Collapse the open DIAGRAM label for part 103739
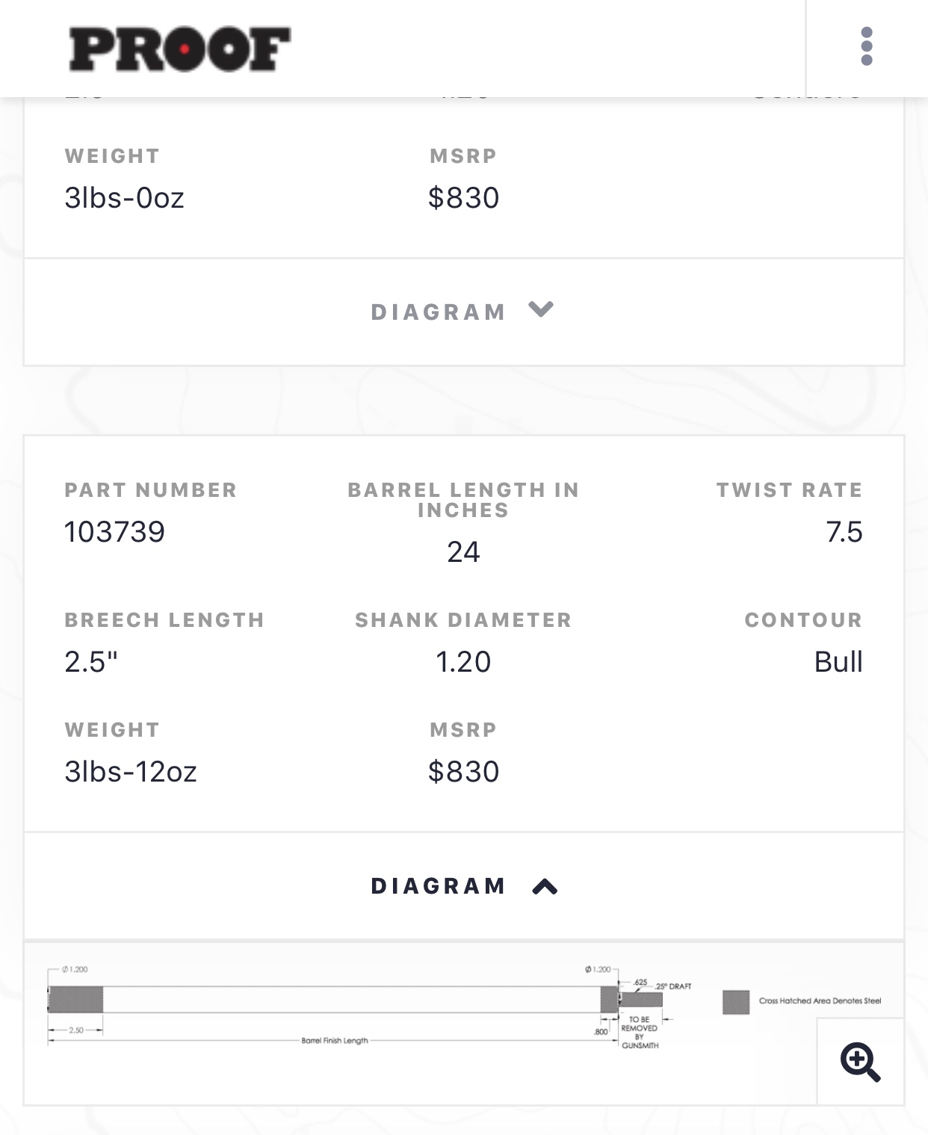Image resolution: width=928 pixels, height=1135 pixels. pyautogui.click(x=438, y=886)
